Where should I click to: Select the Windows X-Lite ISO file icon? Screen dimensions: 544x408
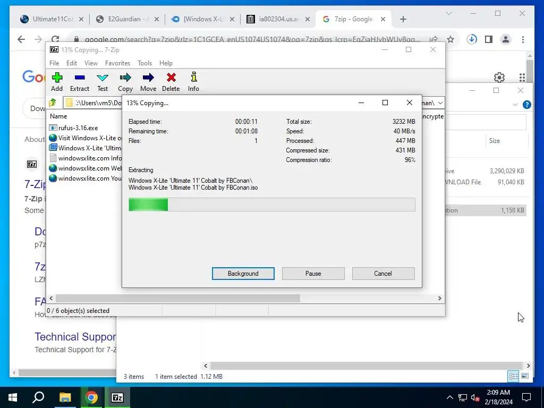pos(53,148)
